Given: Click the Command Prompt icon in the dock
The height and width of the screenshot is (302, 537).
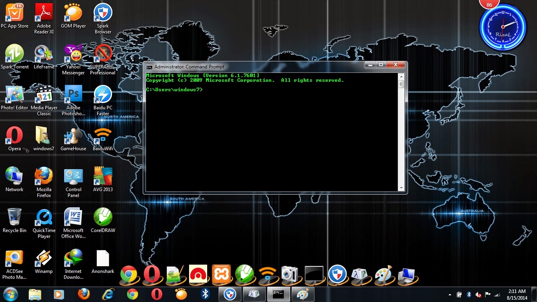Looking at the screenshot, I should click(314, 274).
